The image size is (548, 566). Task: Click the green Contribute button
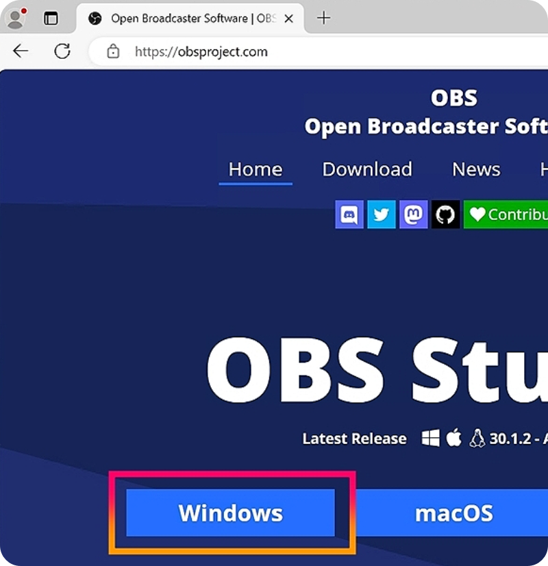[x=506, y=214]
